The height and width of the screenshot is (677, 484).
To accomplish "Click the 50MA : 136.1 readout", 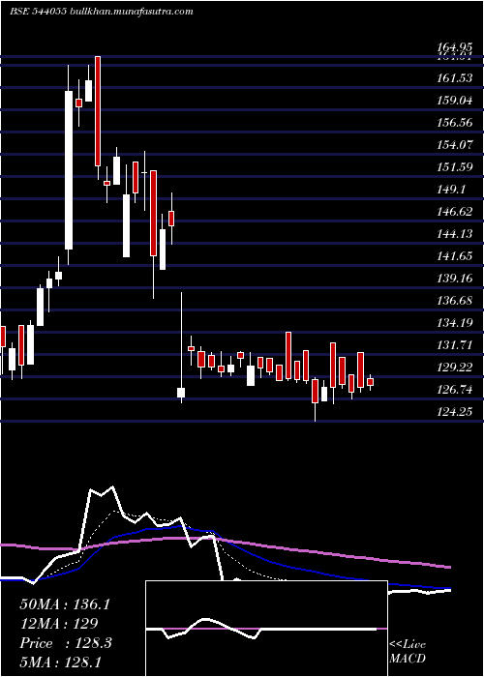I will [x=65, y=604].
